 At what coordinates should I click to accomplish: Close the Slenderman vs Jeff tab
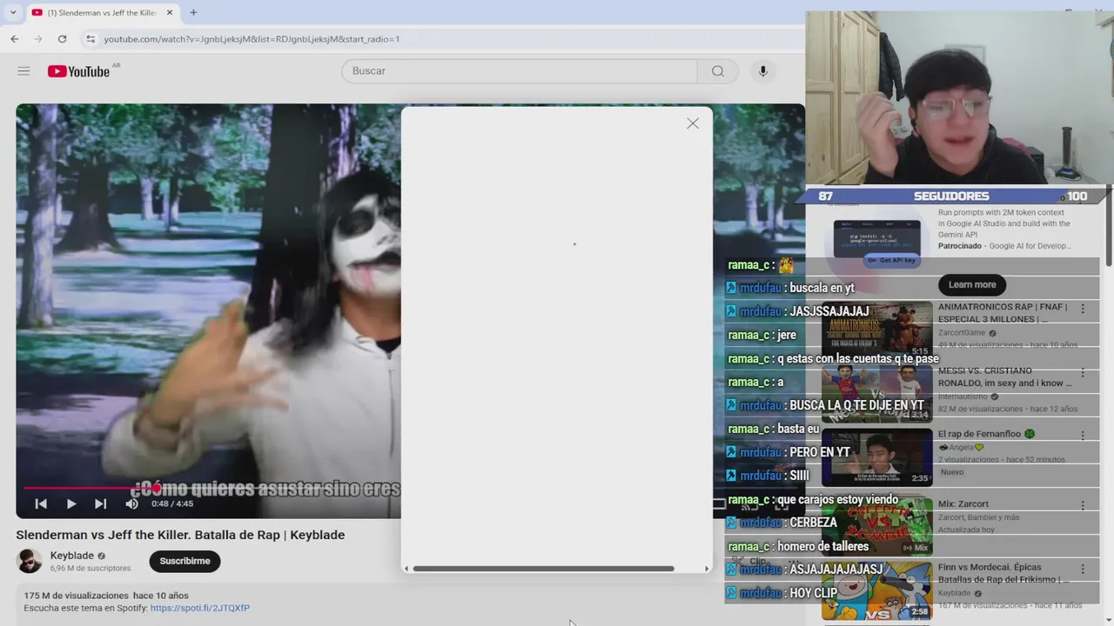click(170, 13)
